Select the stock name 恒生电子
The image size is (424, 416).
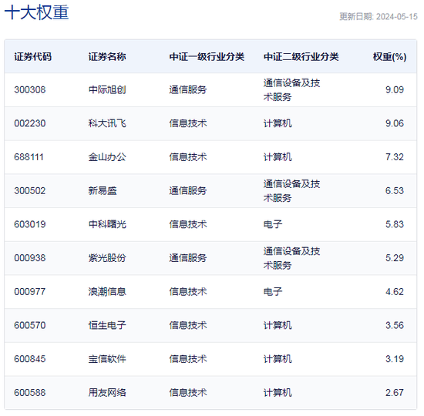tap(107, 325)
